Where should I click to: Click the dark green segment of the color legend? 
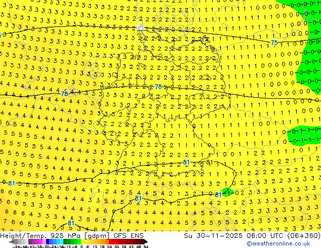pyautogui.click(x=65, y=242)
